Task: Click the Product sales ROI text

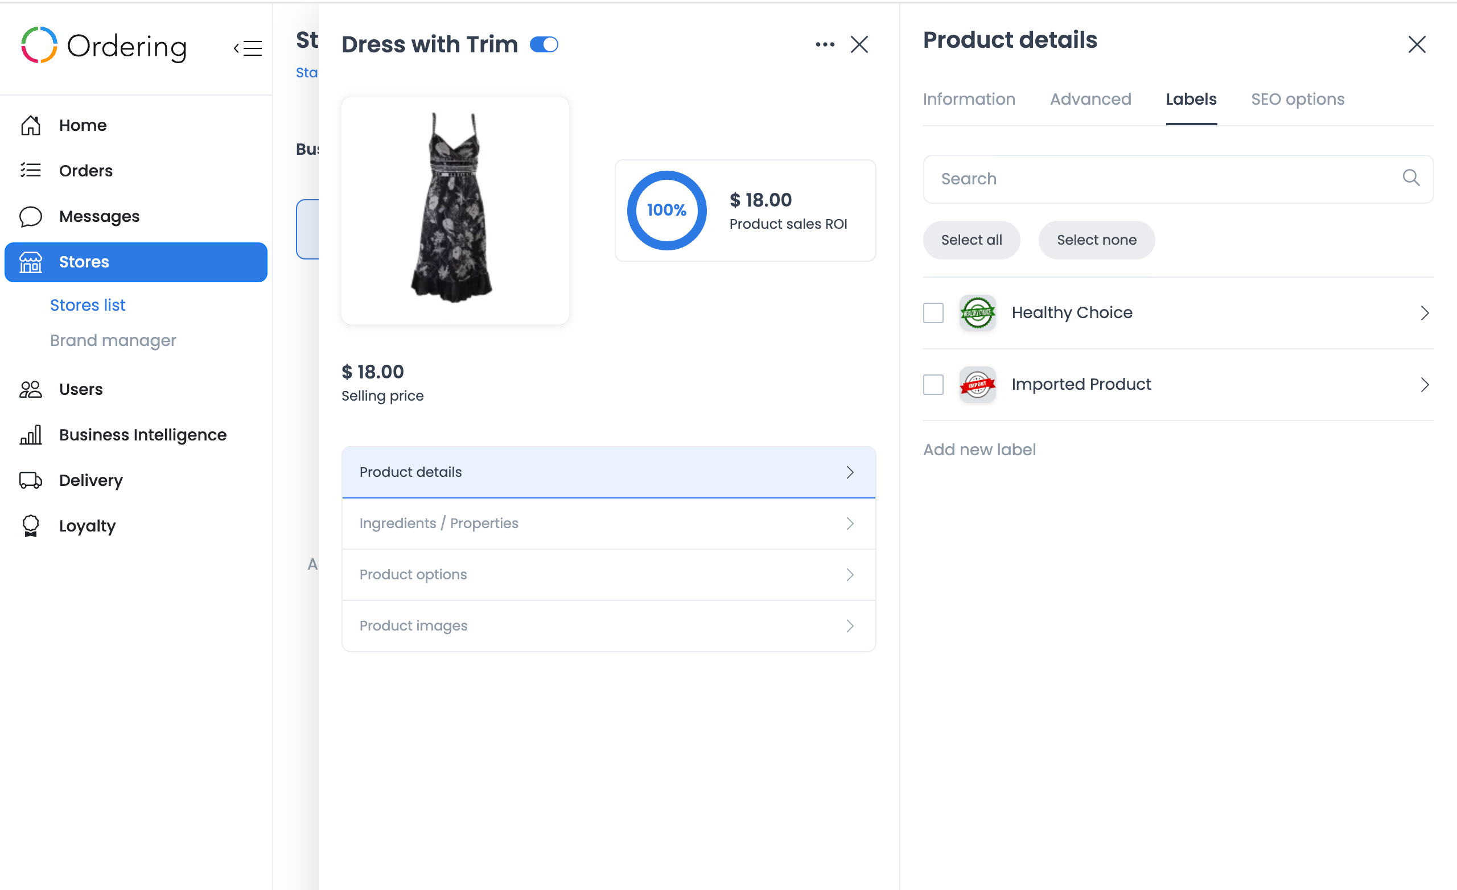Action: 788,224
